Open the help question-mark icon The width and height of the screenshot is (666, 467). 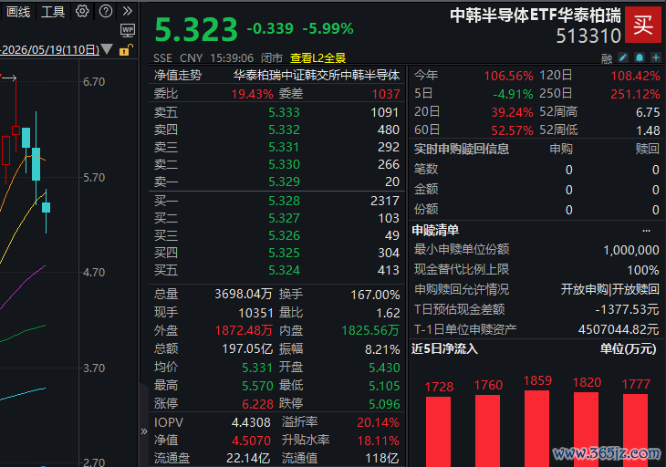coord(105,11)
